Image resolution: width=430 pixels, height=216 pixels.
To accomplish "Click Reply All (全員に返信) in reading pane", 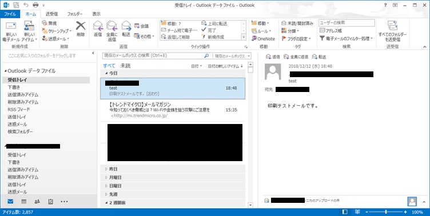I will (x=296, y=57).
